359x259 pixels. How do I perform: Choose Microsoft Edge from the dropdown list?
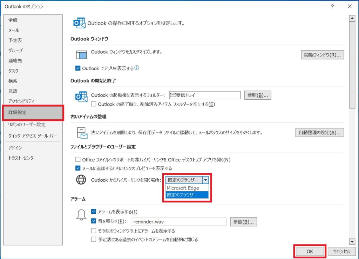[x=187, y=188]
